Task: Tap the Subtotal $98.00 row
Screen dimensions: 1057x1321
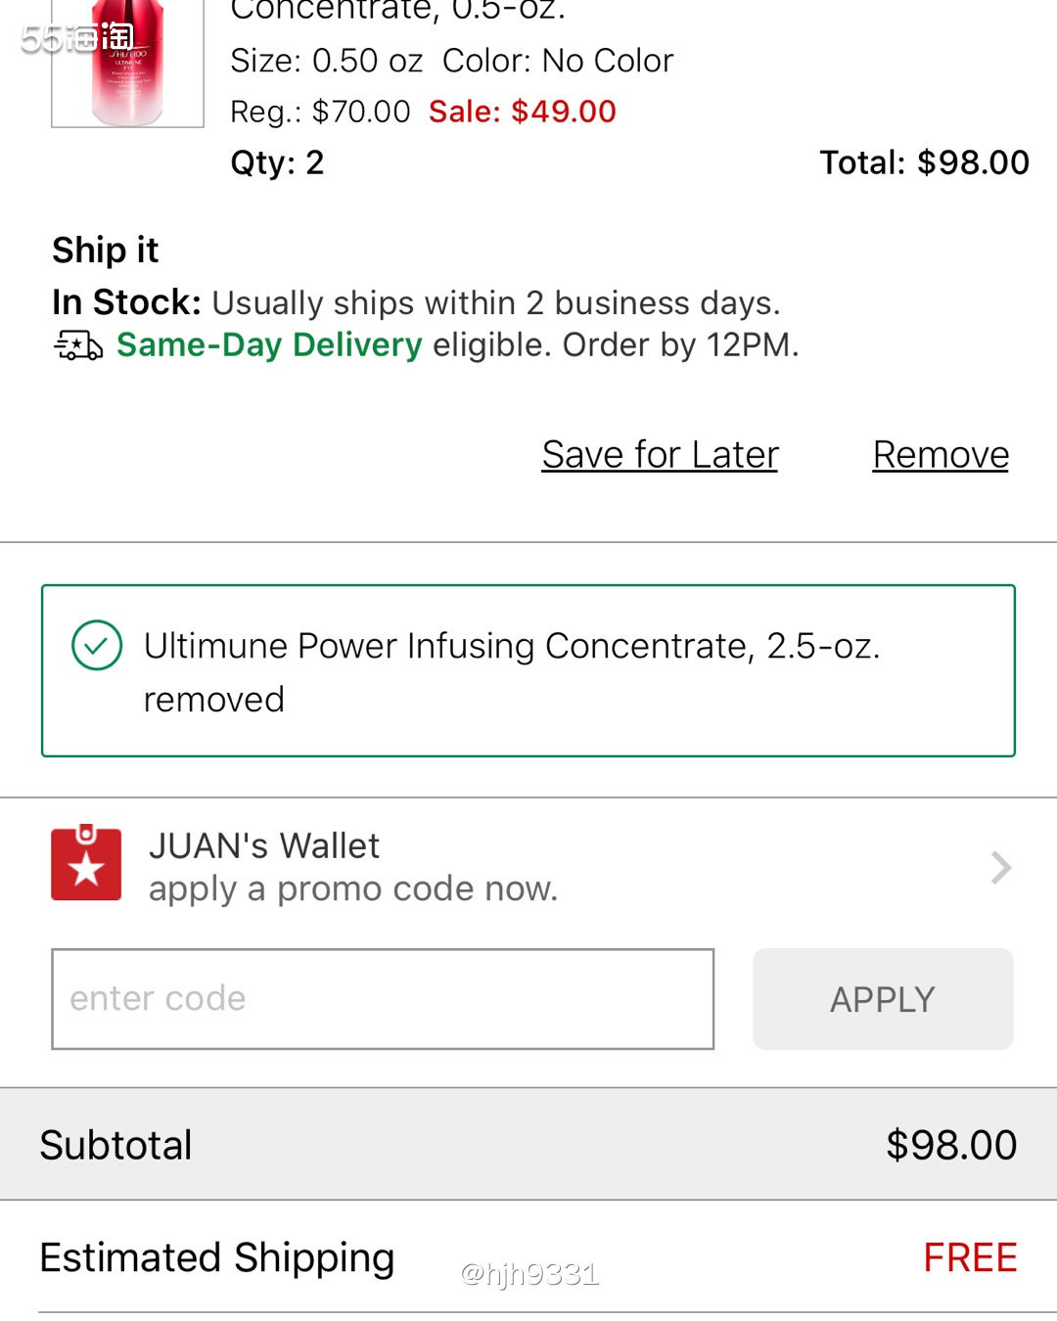Action: [x=528, y=1145]
